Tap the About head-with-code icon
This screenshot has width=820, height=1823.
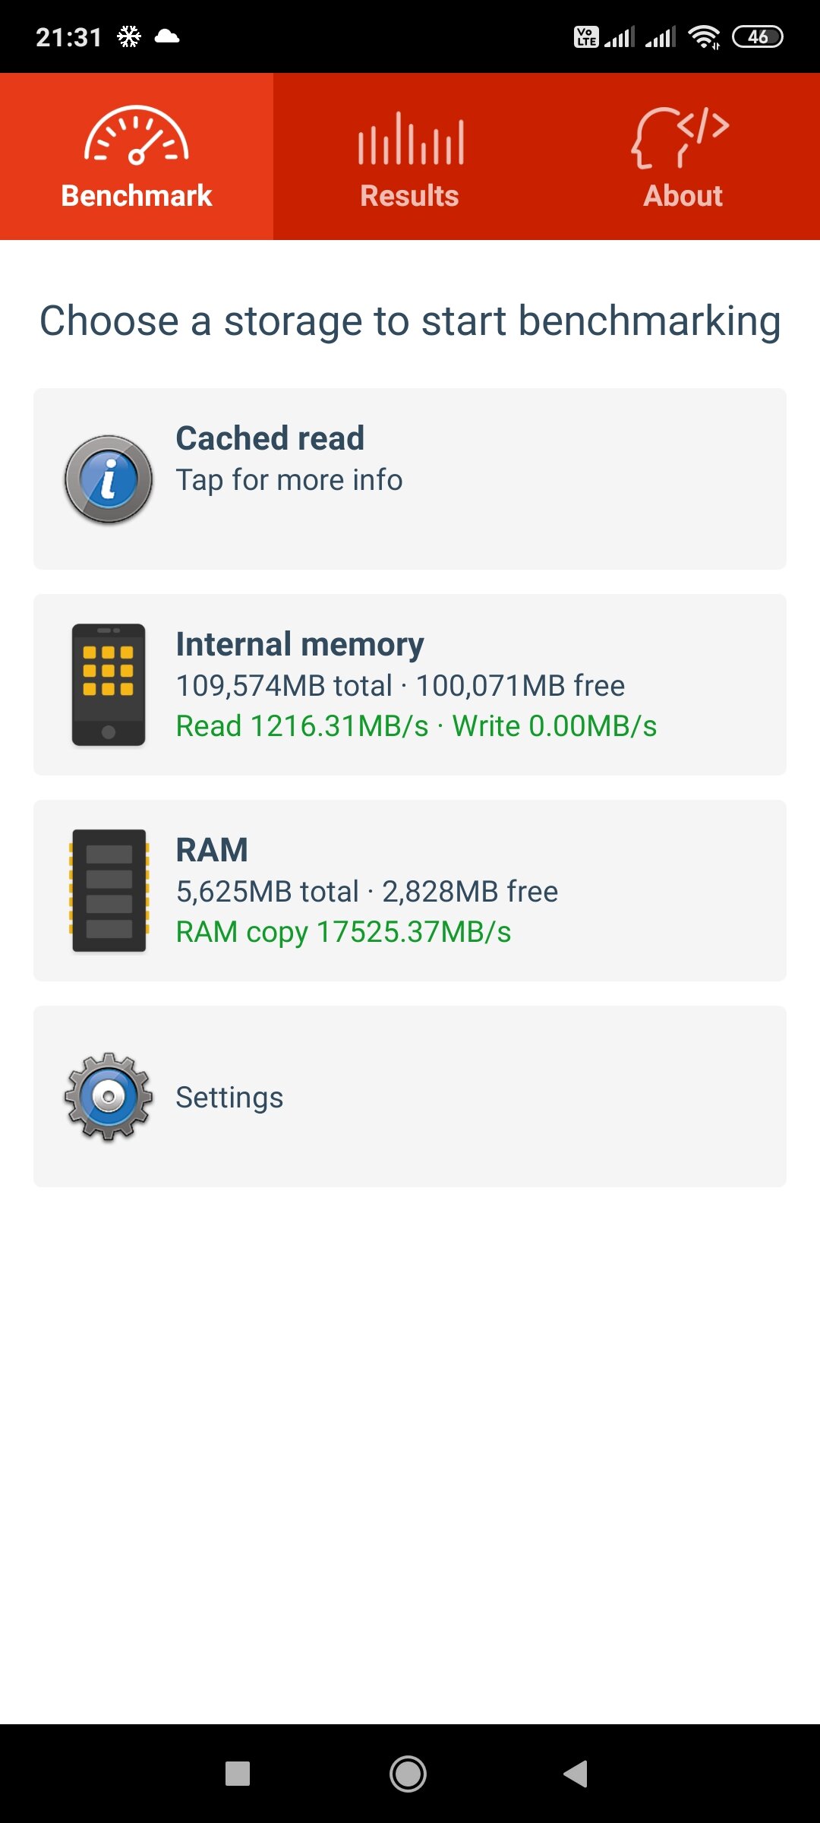point(681,137)
